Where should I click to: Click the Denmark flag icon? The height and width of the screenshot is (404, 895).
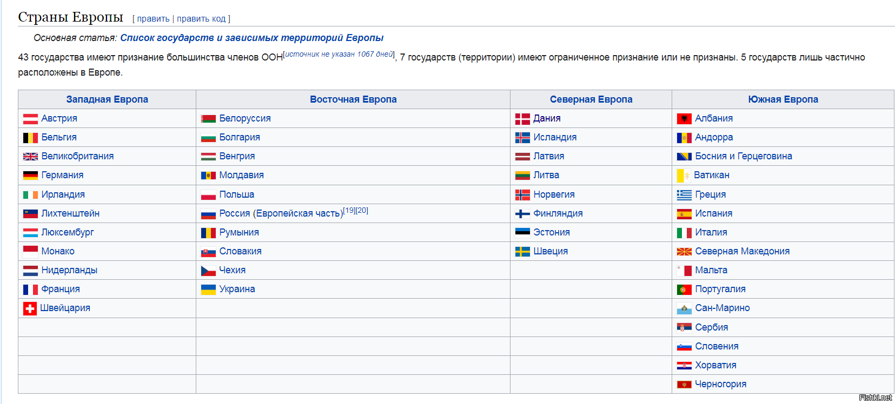(x=522, y=119)
